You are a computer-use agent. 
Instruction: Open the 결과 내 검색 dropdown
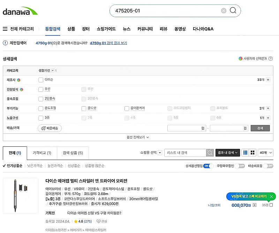point(228,153)
